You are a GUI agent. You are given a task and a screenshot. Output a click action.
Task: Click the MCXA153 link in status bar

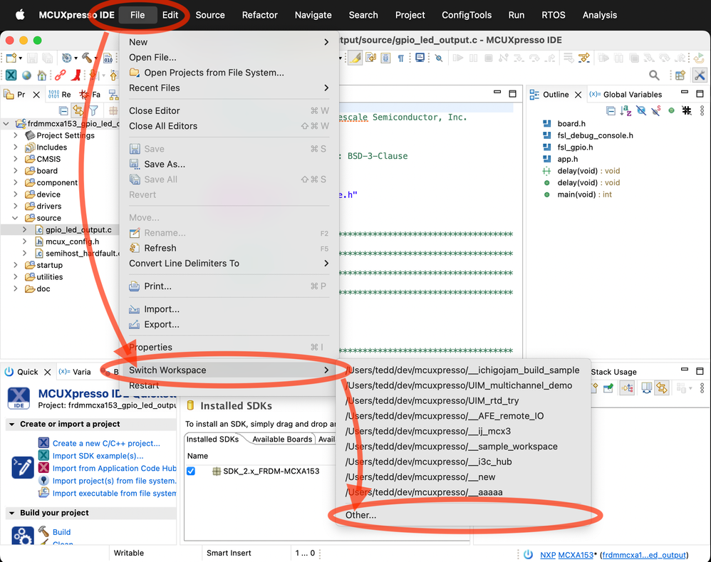click(576, 555)
